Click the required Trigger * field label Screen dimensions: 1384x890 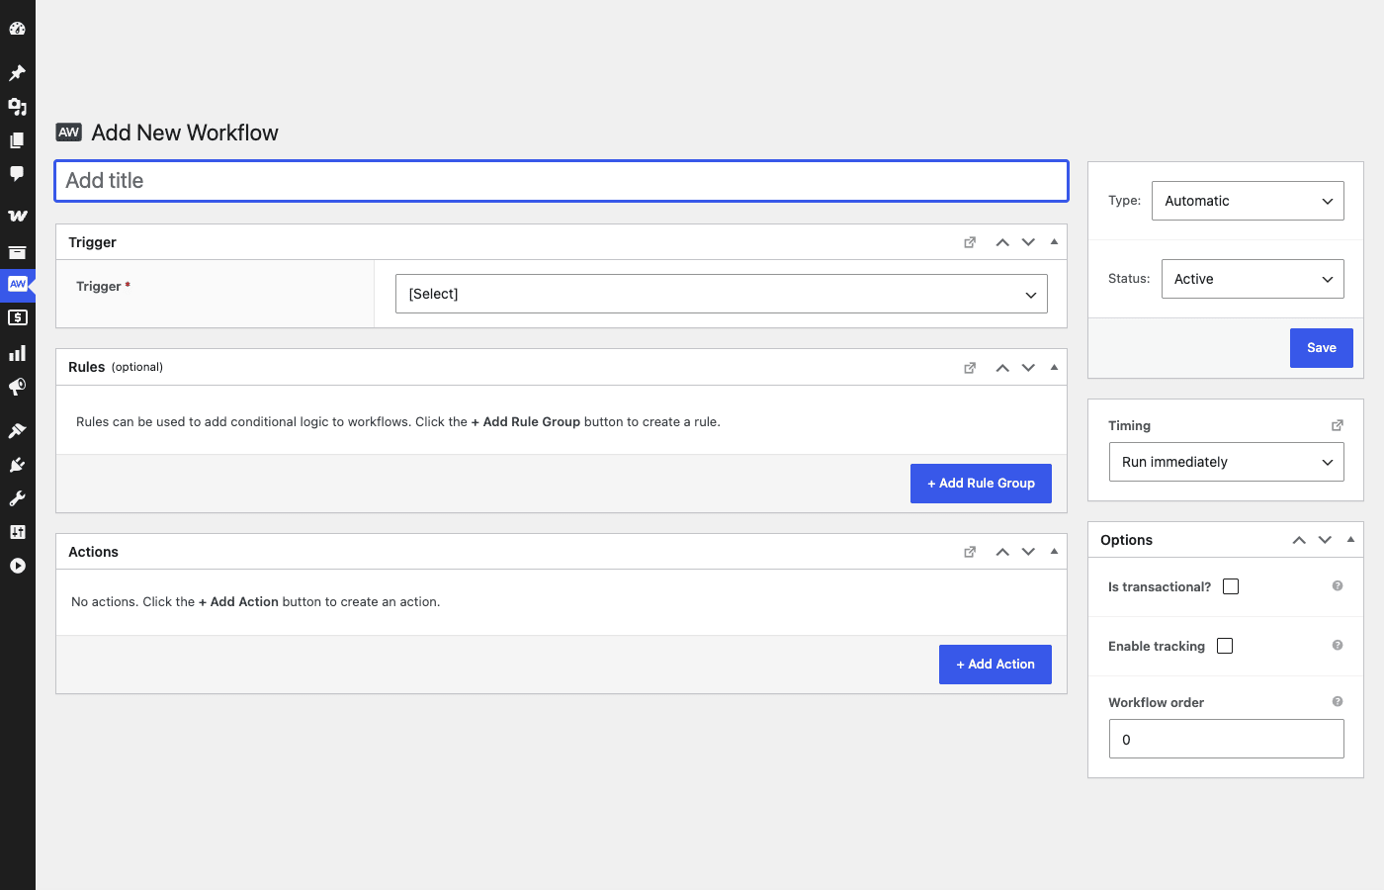(x=103, y=287)
